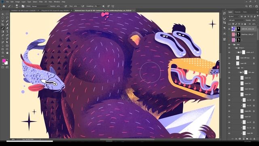Open the Filter menu
The height and width of the screenshot is (146, 259).
[41, 2]
